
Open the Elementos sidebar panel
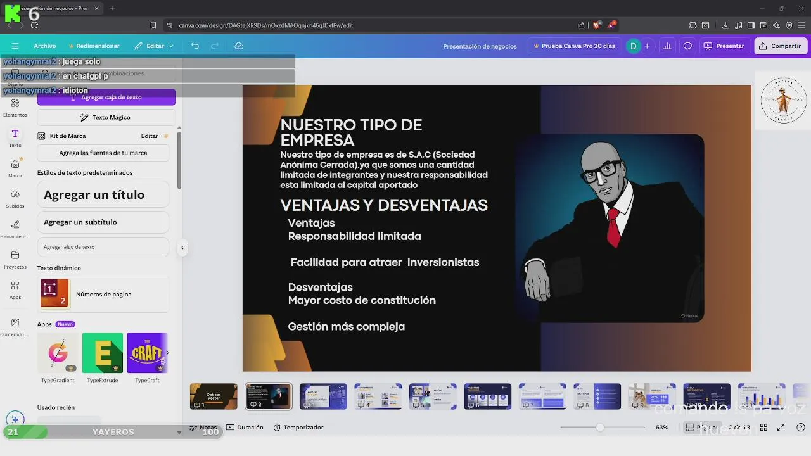tap(15, 108)
